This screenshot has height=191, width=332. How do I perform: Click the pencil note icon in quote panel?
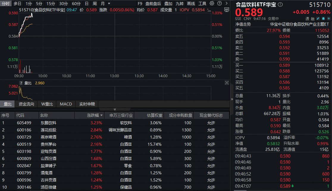click(318, 18)
